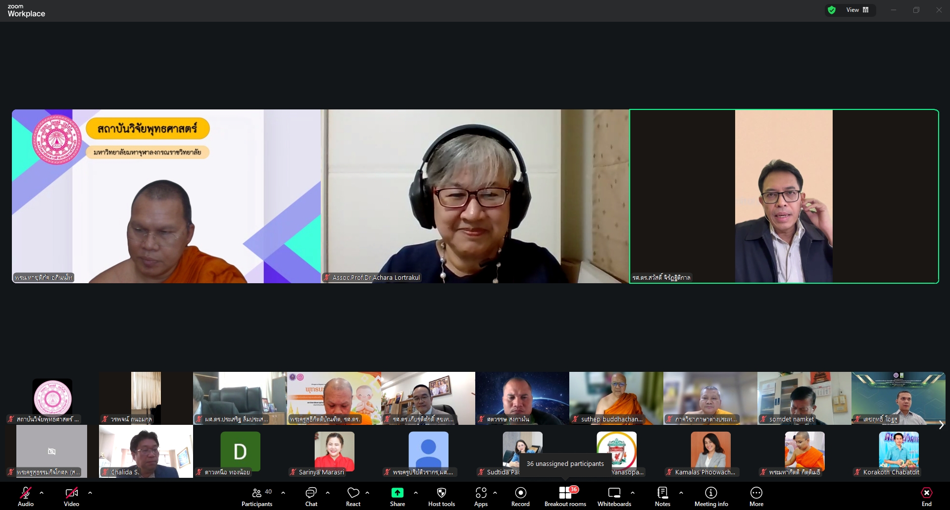This screenshot has width=950, height=510.
Task: Expand the arrow next to Participants
Action: [x=283, y=493]
